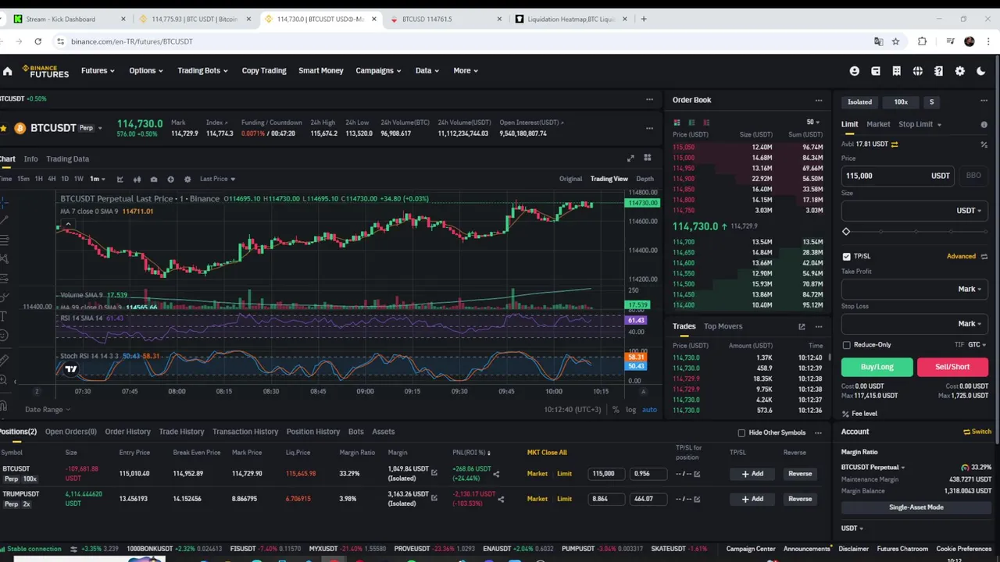Toggle percent scale on chart
The image size is (1000, 562).
[616, 410]
